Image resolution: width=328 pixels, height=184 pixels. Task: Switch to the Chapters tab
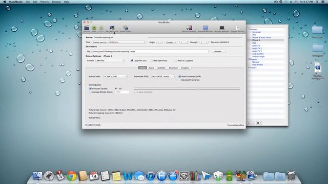tap(185, 68)
